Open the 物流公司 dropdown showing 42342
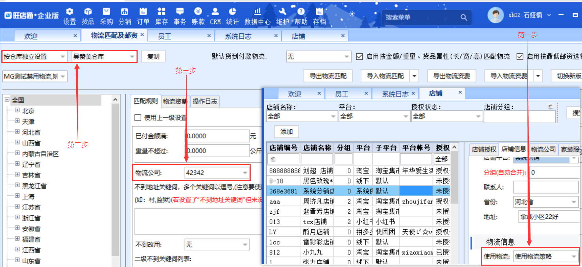 coord(245,173)
